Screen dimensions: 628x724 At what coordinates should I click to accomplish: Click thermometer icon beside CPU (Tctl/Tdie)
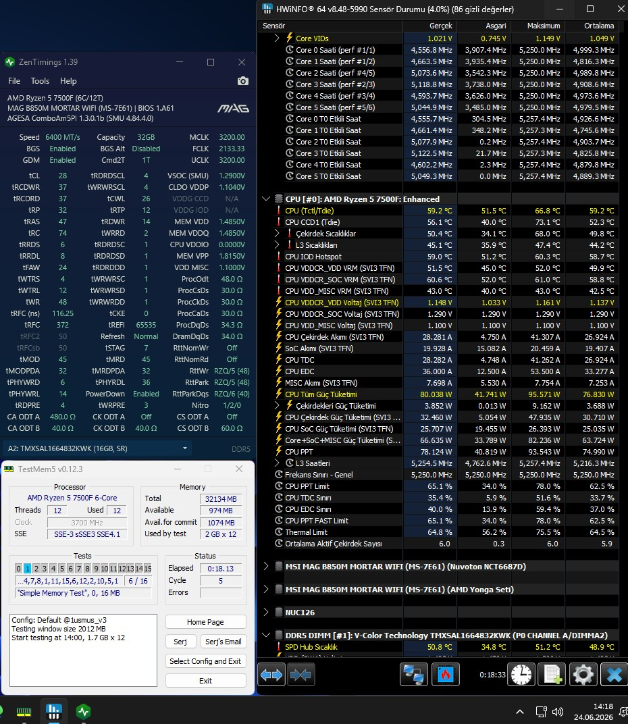click(278, 211)
